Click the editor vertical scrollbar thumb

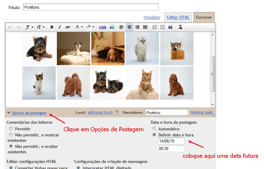click(213, 74)
